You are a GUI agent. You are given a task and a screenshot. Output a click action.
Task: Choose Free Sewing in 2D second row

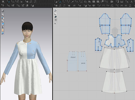(64, 6)
